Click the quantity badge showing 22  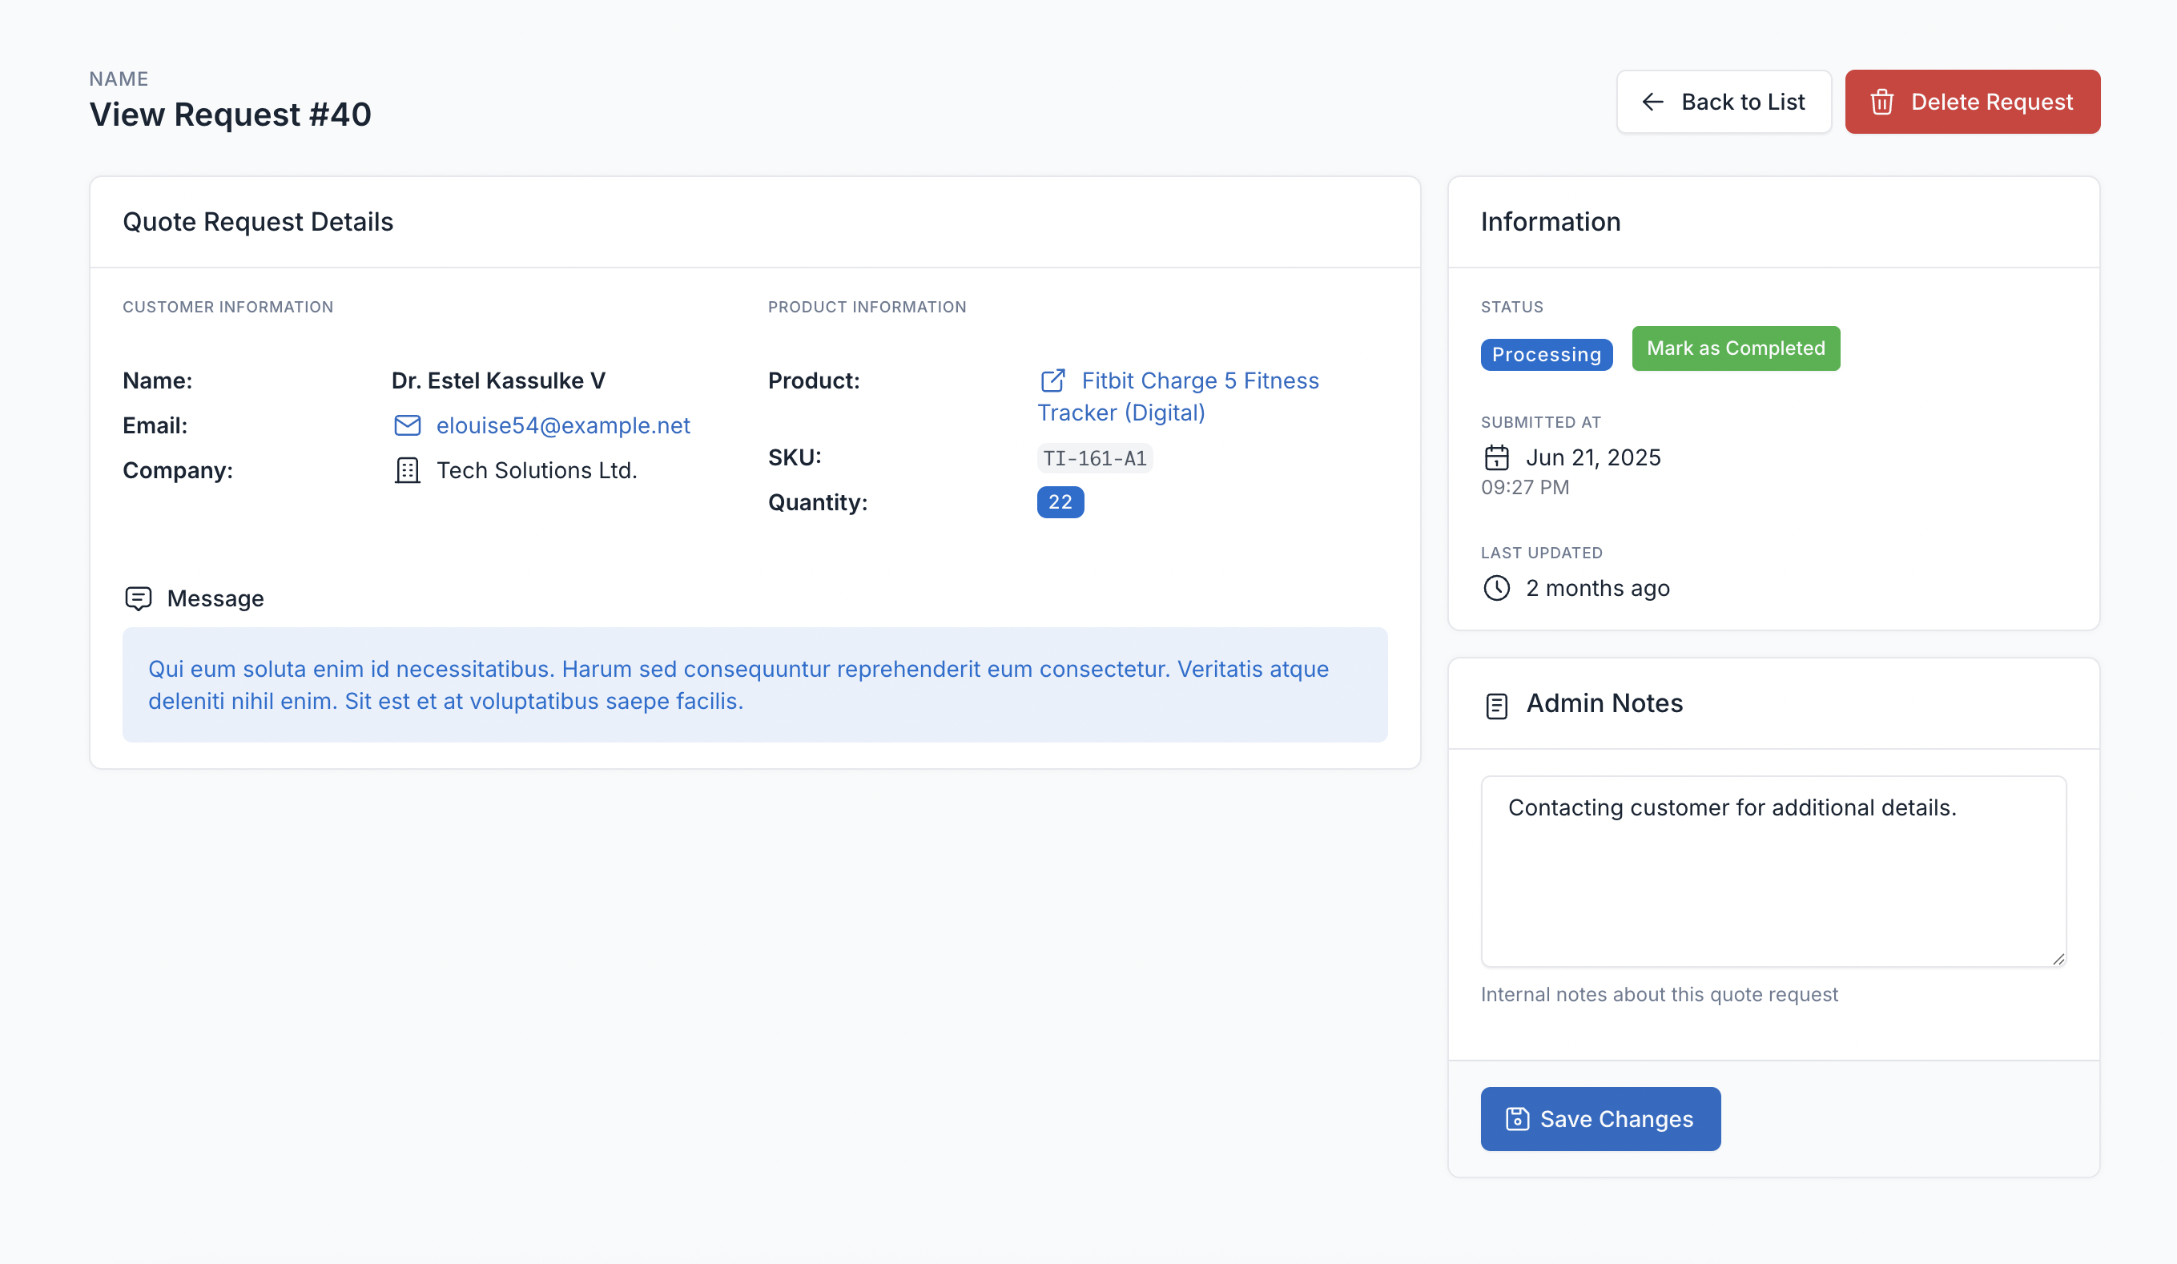(x=1059, y=502)
